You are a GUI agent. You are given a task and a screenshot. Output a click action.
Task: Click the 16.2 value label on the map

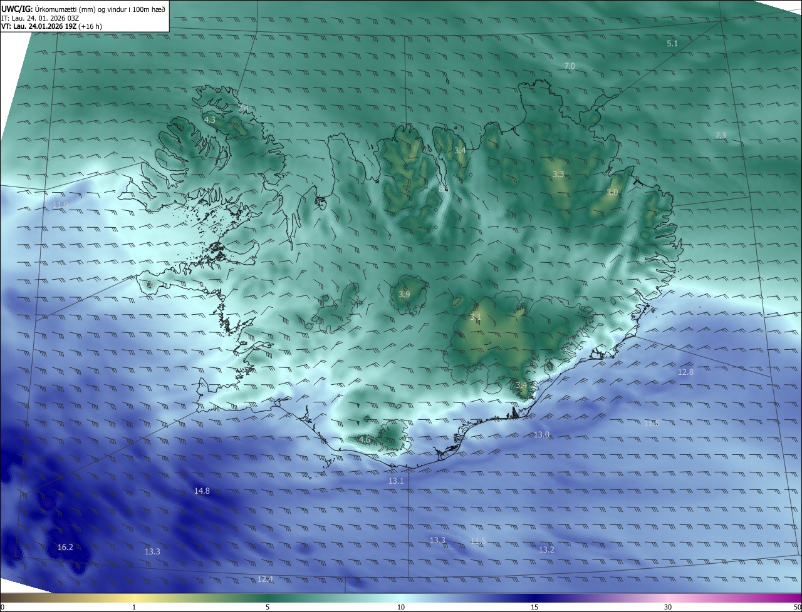coord(65,547)
